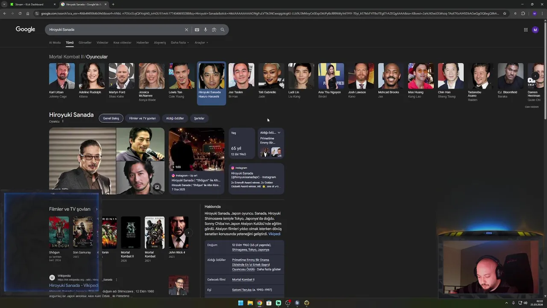Open Mortal Kombat II upcoming film link
The width and height of the screenshot is (547, 308).
[243, 279]
